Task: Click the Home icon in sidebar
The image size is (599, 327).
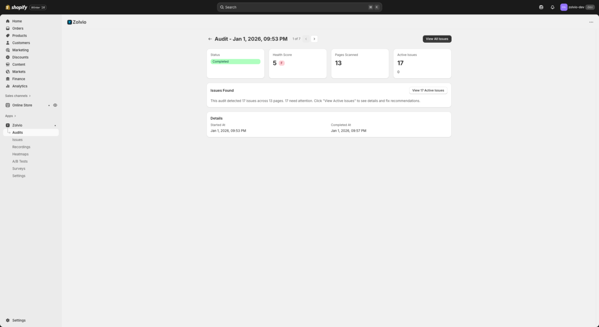Action: coord(9,21)
